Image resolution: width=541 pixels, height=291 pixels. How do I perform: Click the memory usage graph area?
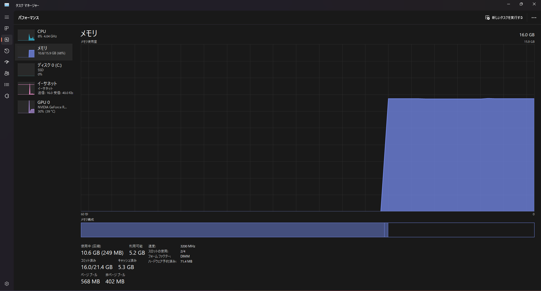(308, 128)
